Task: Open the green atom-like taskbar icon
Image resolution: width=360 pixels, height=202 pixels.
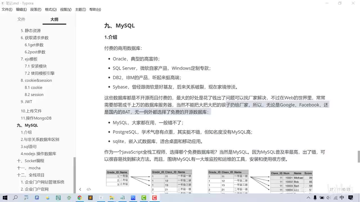Action: pos(69,198)
